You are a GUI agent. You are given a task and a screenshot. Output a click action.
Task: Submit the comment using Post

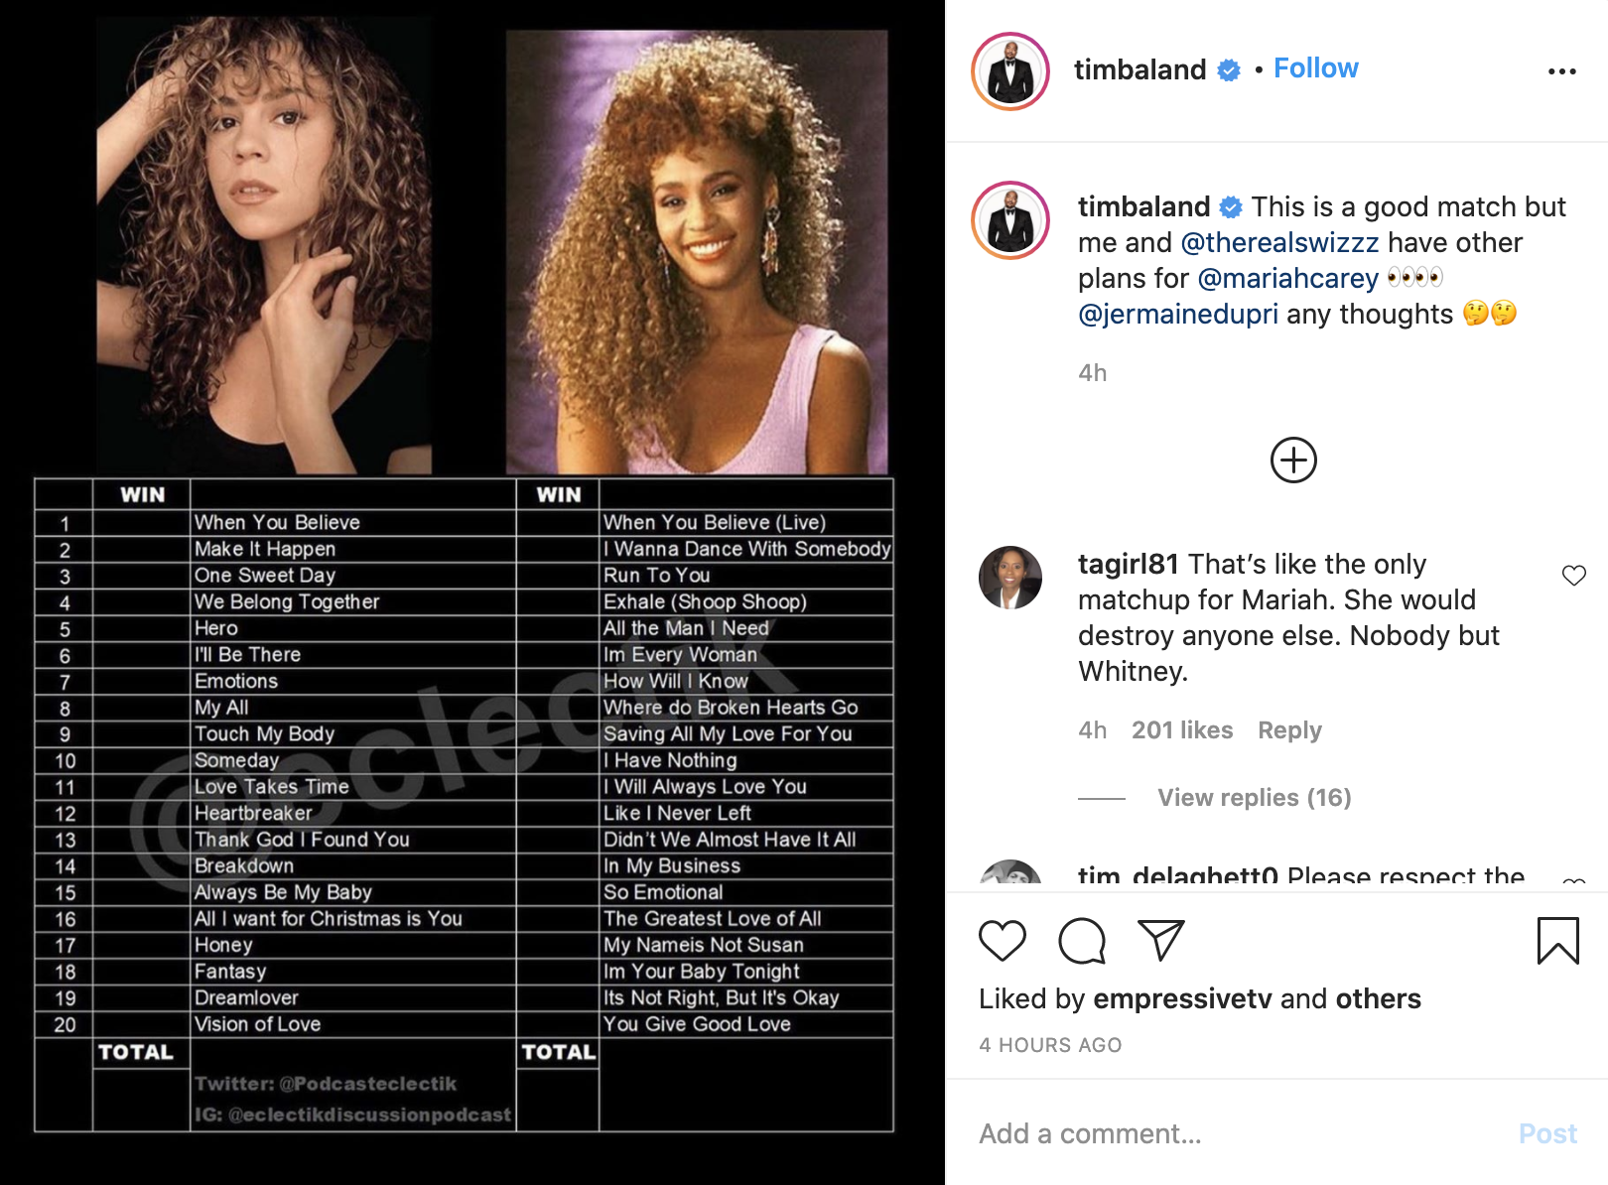tap(1547, 1133)
